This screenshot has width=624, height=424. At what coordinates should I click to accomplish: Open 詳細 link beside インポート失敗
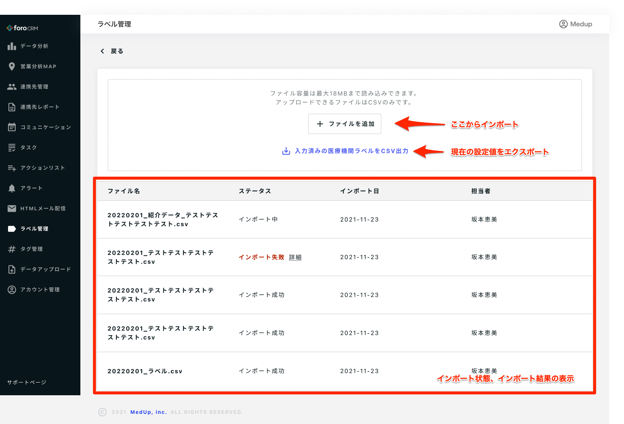[295, 257]
